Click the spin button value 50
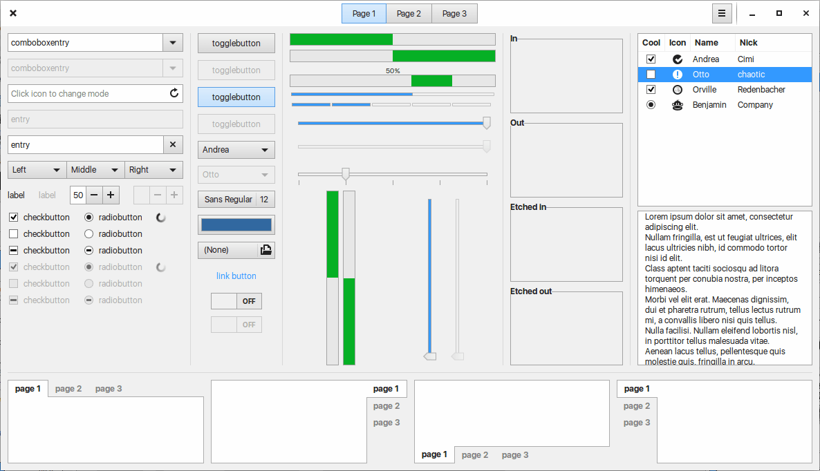Viewport: 820px width, 471px height. click(78, 195)
